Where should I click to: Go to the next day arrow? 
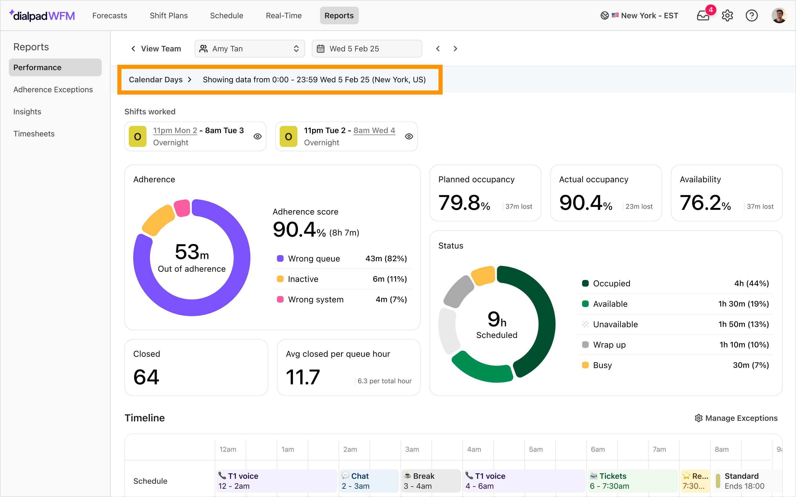pyautogui.click(x=455, y=49)
